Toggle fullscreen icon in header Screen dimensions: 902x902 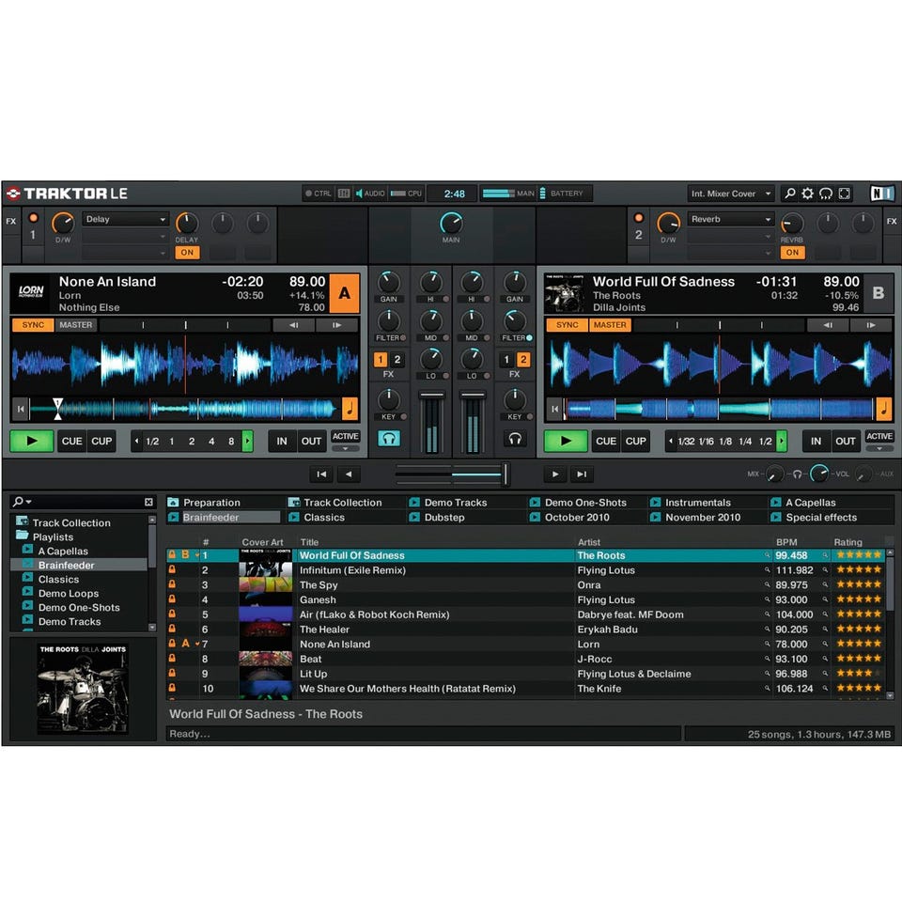[844, 194]
